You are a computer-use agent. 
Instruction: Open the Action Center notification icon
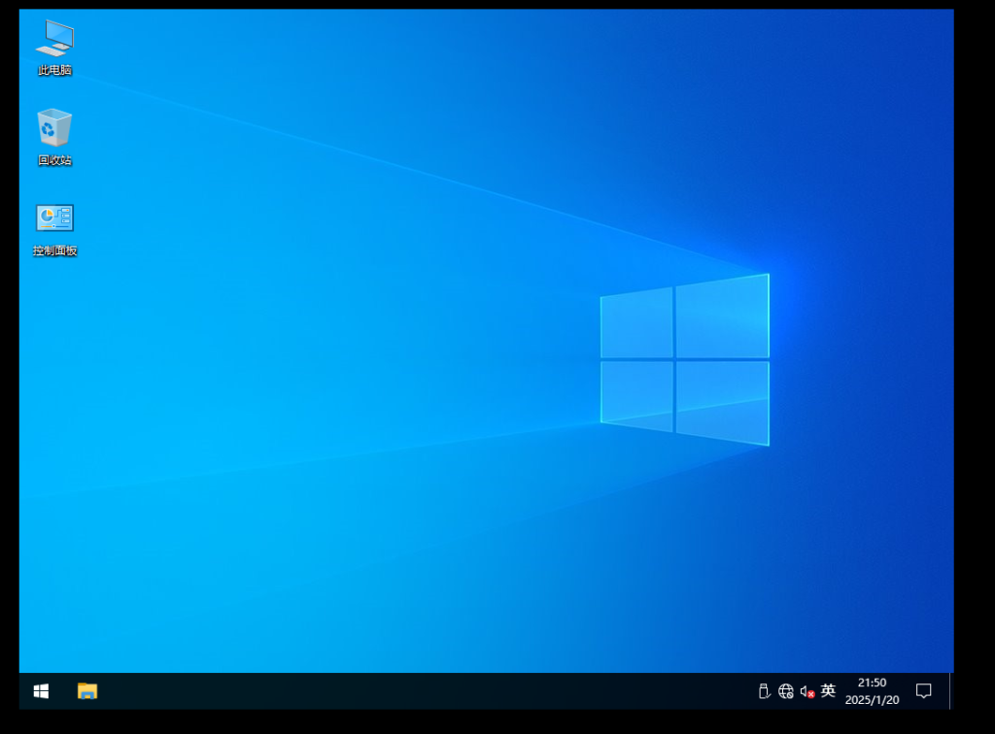pyautogui.click(x=924, y=691)
